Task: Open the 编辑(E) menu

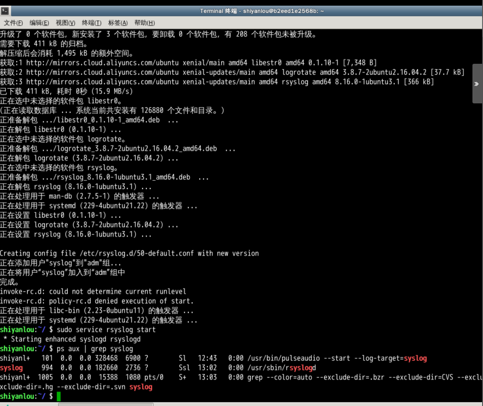Action: pos(39,22)
